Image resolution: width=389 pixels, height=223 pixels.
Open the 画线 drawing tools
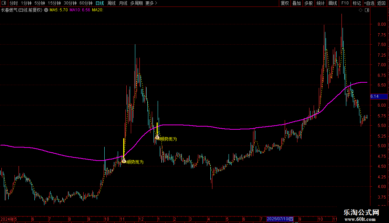click(x=333, y=3)
